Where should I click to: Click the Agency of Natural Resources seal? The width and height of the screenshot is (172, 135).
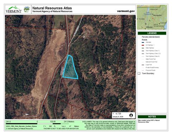pyautogui.click(x=27, y=9)
